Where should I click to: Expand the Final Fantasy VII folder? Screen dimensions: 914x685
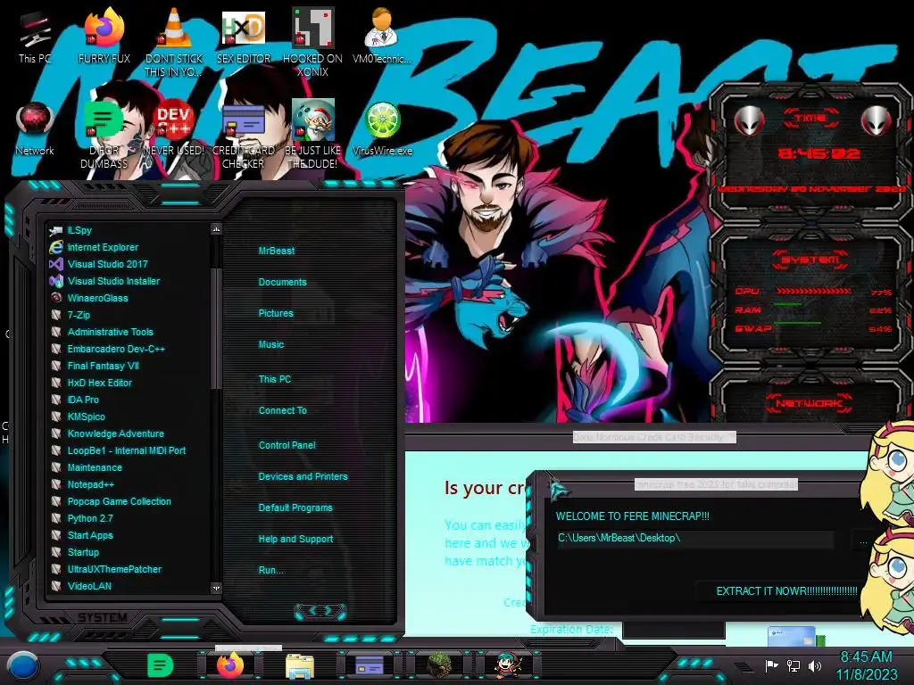click(x=104, y=366)
